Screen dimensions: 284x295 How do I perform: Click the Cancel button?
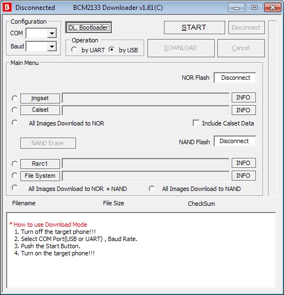pyautogui.click(x=241, y=48)
